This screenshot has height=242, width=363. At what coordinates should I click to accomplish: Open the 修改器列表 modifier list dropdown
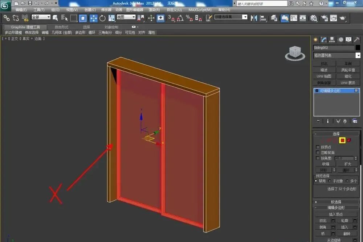[x=337, y=55]
